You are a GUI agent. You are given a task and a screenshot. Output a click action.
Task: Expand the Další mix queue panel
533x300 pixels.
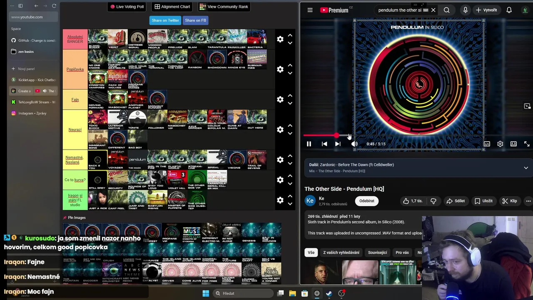click(x=526, y=168)
